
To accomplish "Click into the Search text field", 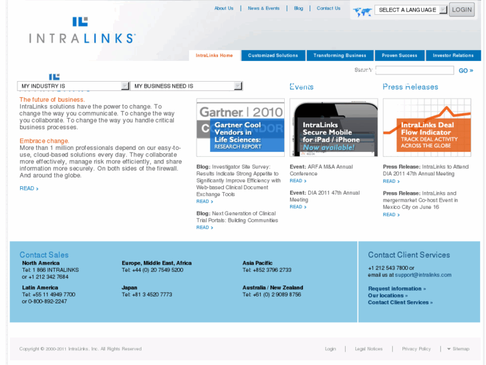I will (414, 70).
